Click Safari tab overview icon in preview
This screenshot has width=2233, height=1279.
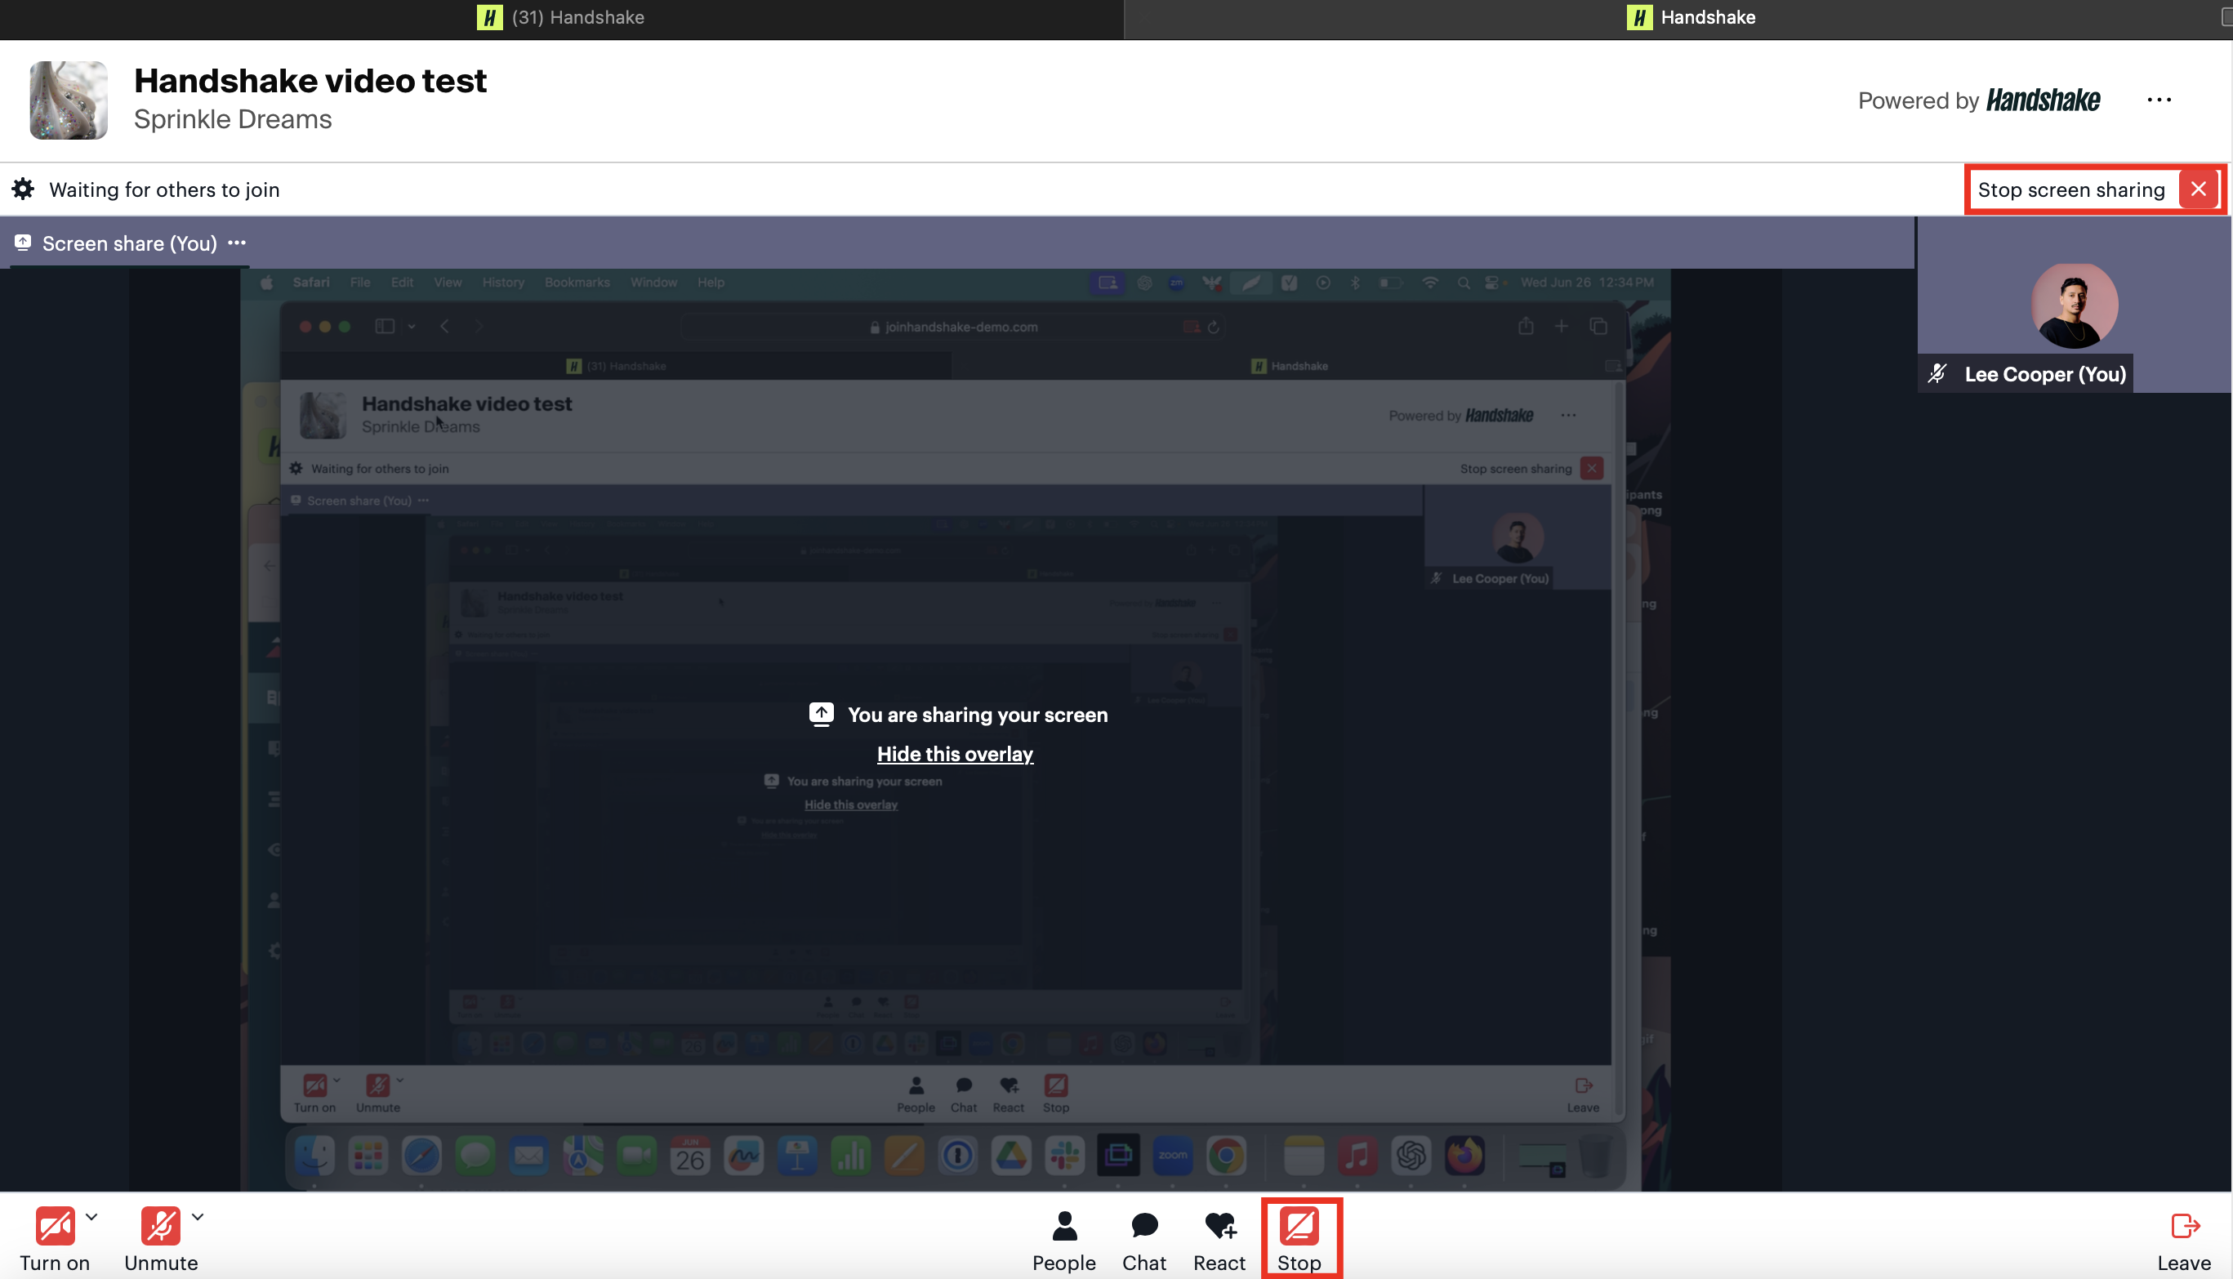coord(1598,326)
